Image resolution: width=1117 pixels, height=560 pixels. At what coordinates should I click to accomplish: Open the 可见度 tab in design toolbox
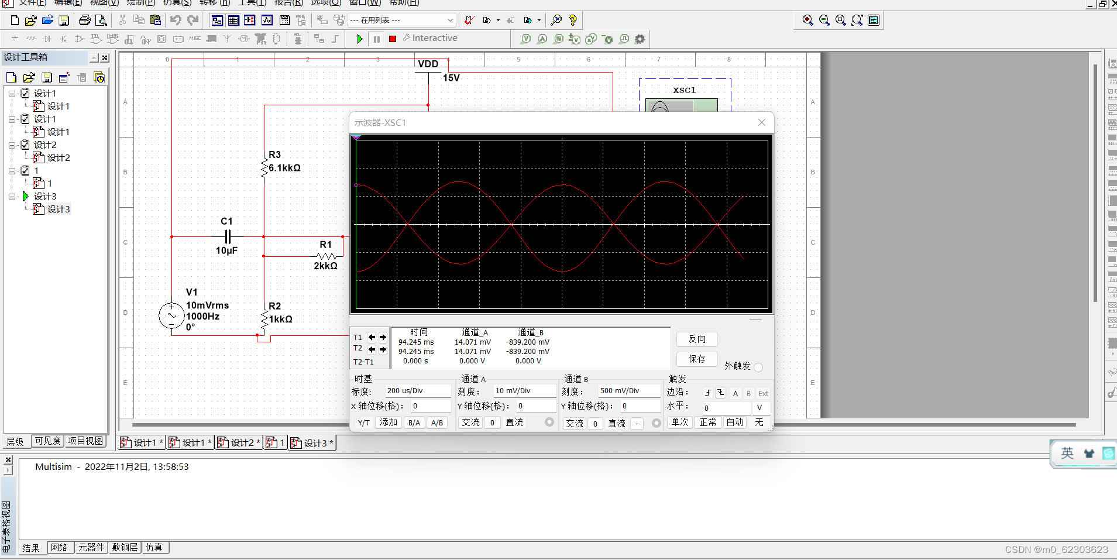coord(47,441)
